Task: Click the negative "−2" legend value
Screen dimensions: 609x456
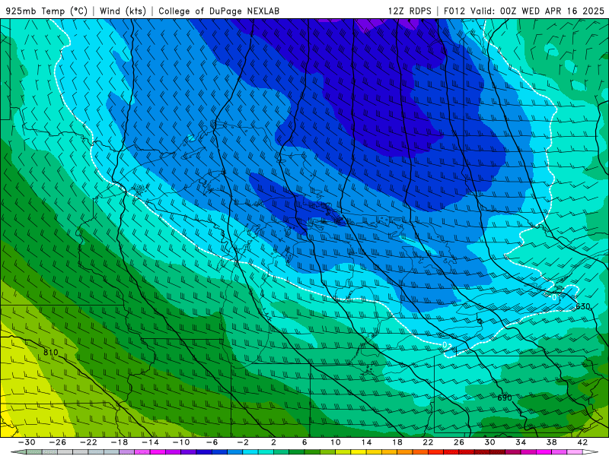Action: [243, 442]
